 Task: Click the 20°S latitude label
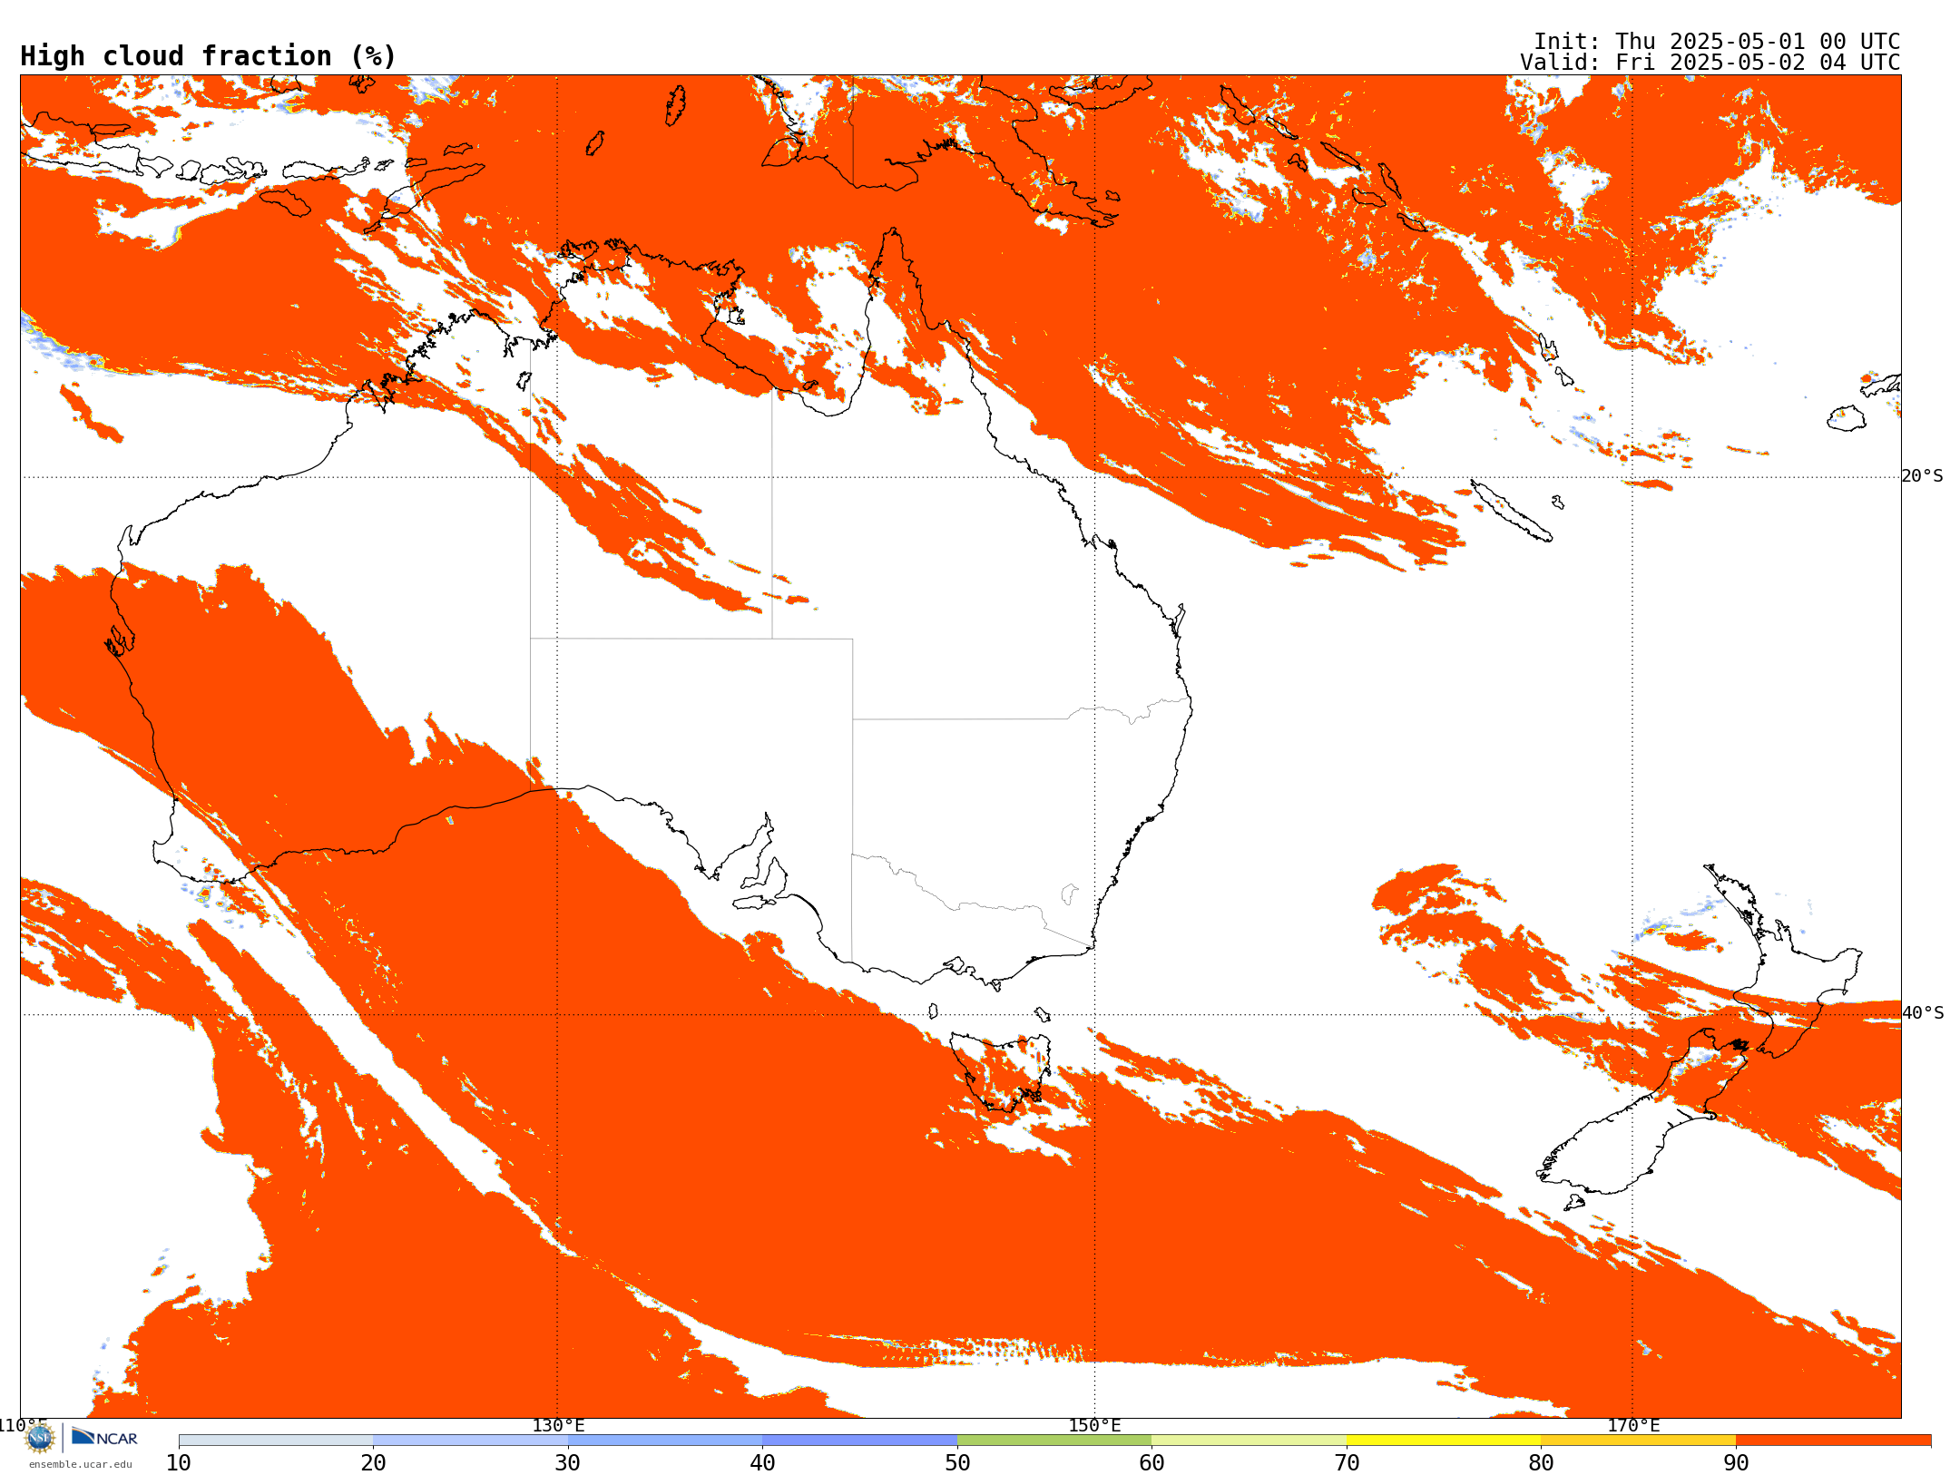(x=1923, y=476)
